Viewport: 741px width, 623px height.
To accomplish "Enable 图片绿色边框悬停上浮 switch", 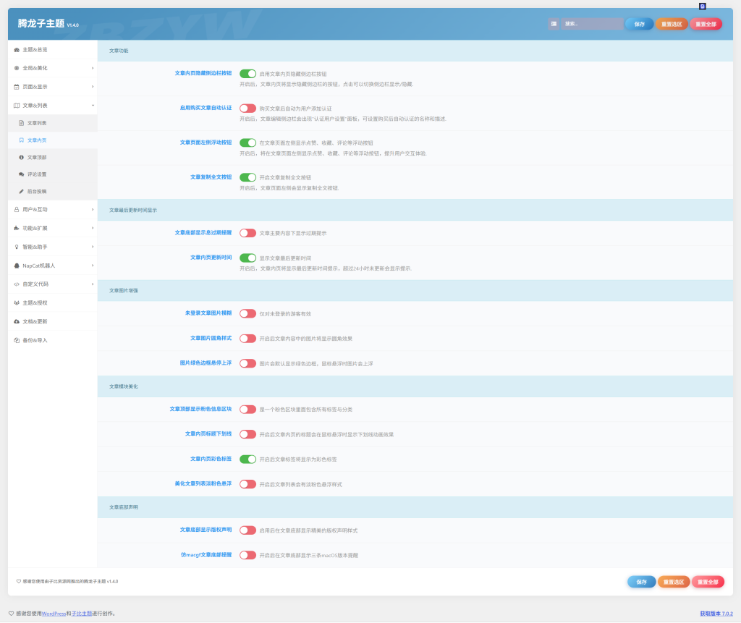I will click(x=247, y=363).
